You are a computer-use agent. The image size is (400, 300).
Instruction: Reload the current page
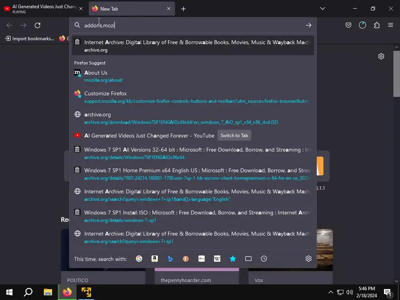coord(37,25)
